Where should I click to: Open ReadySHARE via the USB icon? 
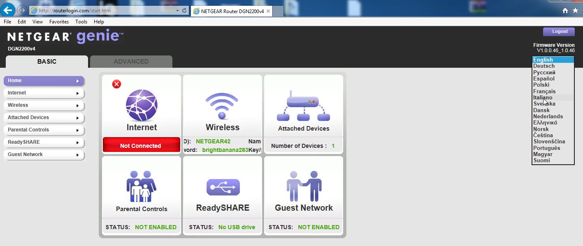222,187
